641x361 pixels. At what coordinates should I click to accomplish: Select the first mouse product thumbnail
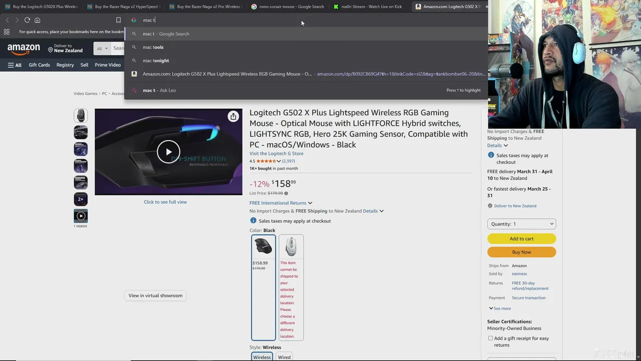pos(81,115)
